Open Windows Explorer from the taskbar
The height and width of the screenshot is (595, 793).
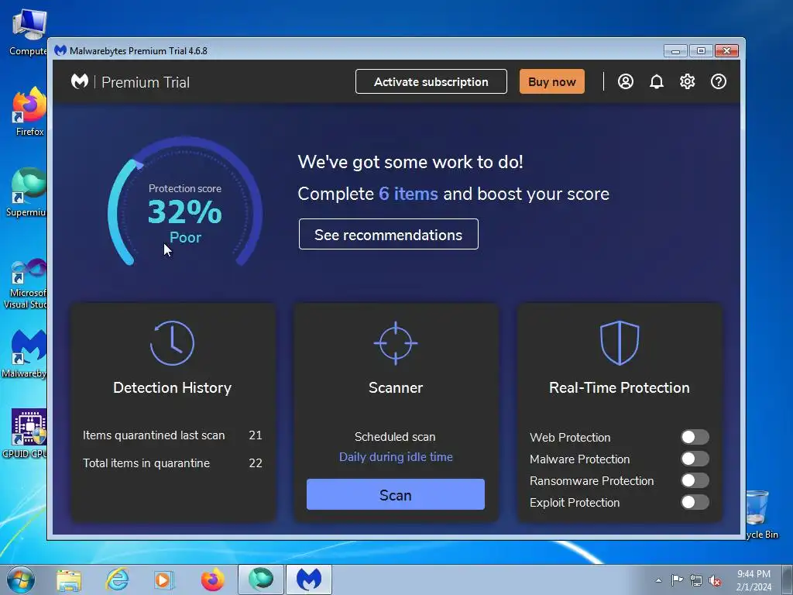69,580
